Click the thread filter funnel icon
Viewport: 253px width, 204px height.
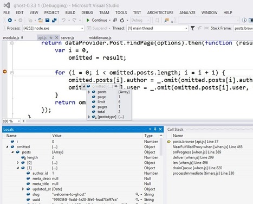[x=192, y=28]
